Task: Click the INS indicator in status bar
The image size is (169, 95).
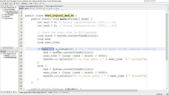Action: (x=167, y=94)
